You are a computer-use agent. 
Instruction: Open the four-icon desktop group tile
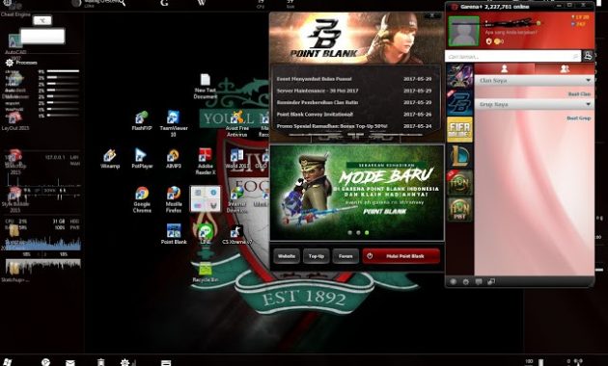point(206,198)
